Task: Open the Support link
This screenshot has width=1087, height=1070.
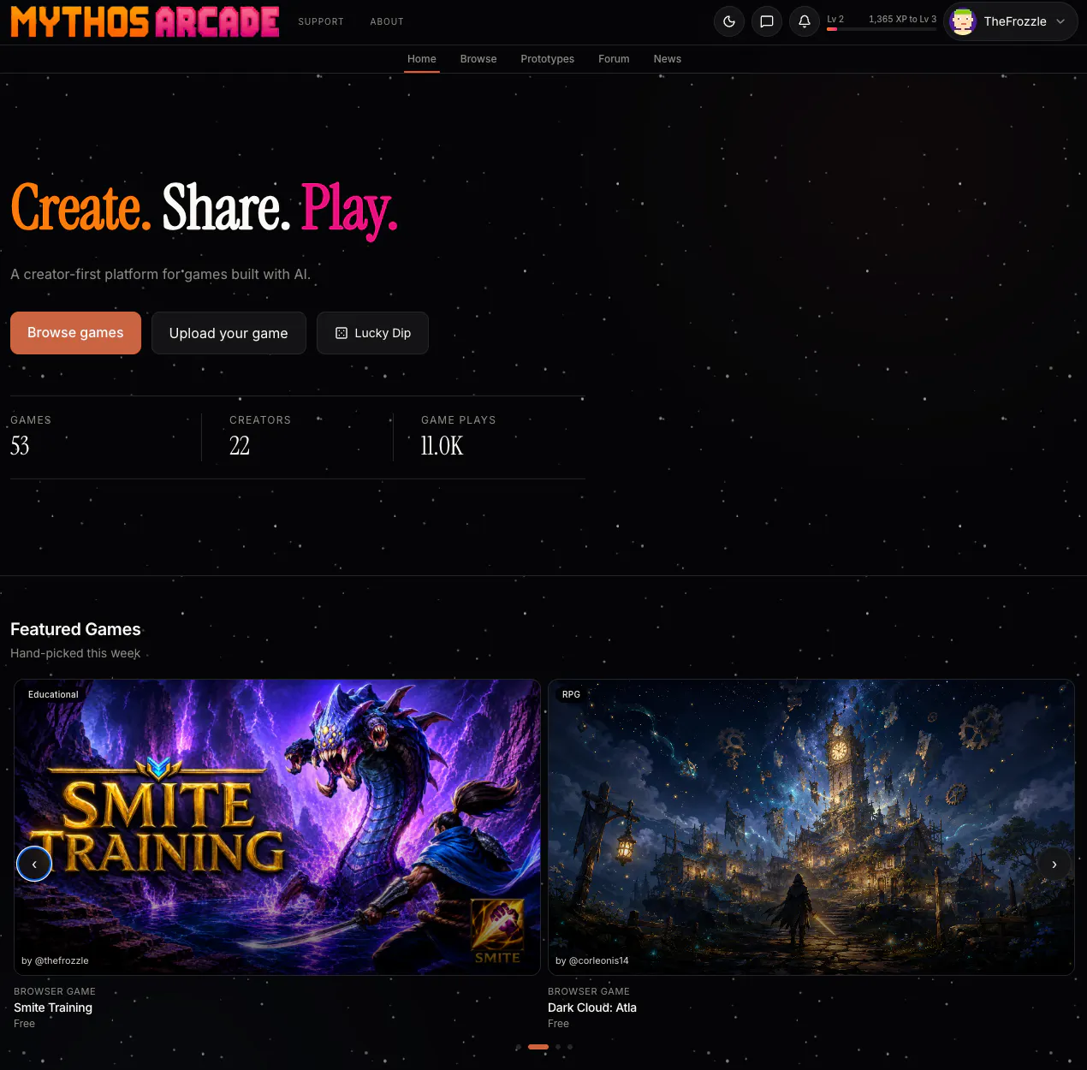Action: tap(321, 21)
